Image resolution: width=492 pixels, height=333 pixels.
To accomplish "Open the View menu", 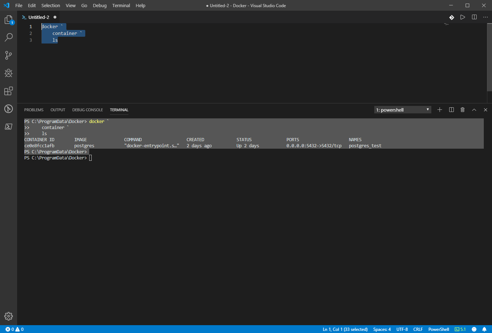I will (x=71, y=5).
